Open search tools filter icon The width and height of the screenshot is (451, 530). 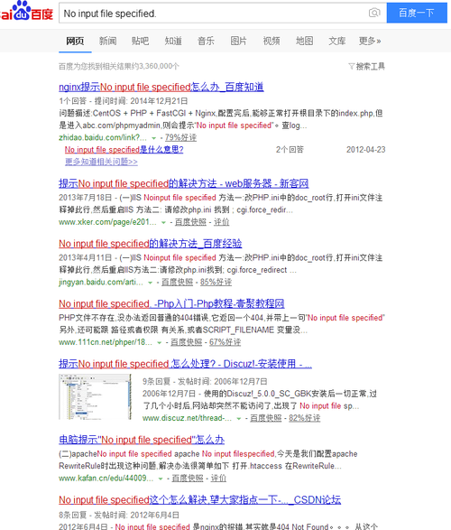[x=352, y=66]
